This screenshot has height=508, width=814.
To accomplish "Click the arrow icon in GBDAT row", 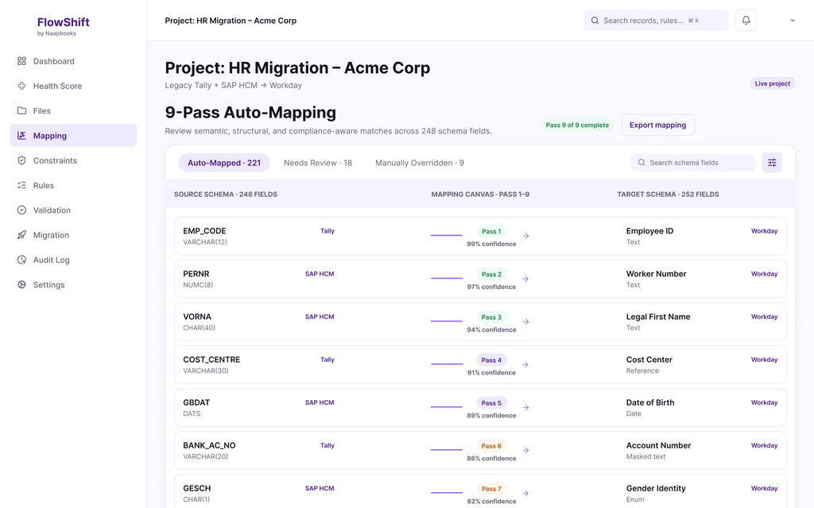I will point(526,408).
